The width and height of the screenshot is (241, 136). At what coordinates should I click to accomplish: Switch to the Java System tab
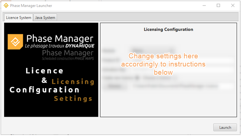[45, 17]
